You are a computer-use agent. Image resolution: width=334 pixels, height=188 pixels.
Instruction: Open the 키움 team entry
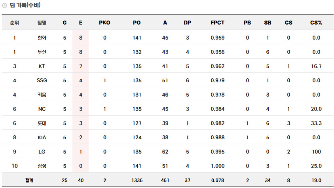(42, 95)
